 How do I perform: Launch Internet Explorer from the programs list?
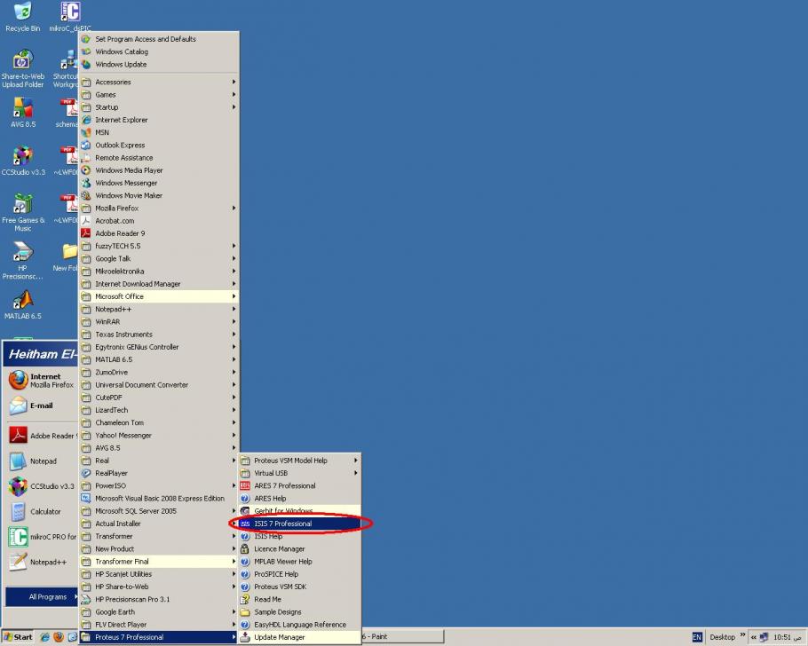click(159, 120)
